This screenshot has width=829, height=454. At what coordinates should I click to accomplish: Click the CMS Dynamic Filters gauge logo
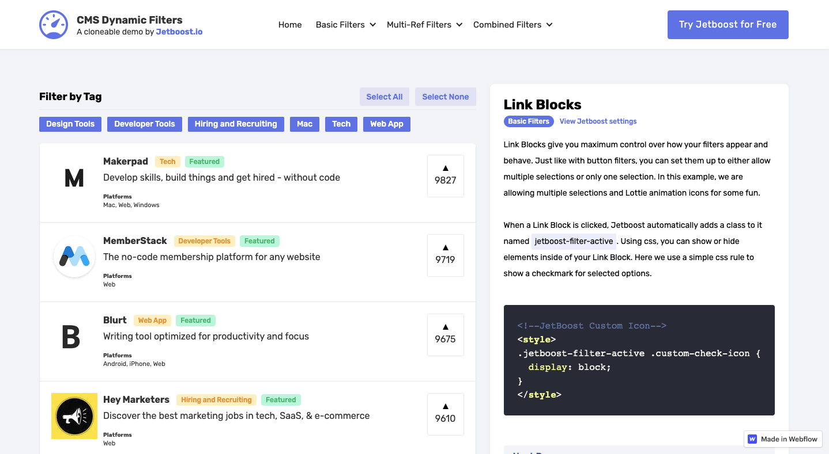tap(53, 24)
